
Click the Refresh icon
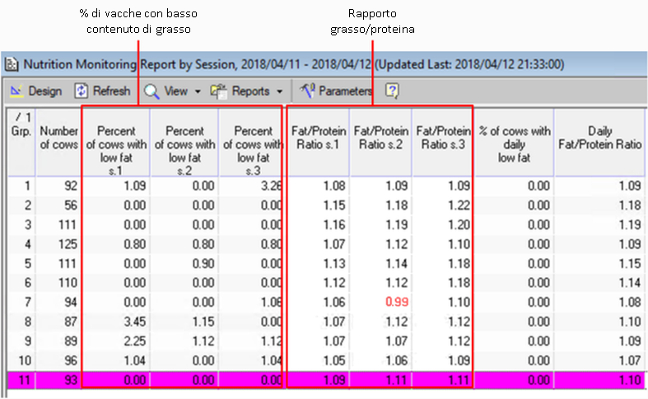(x=82, y=90)
